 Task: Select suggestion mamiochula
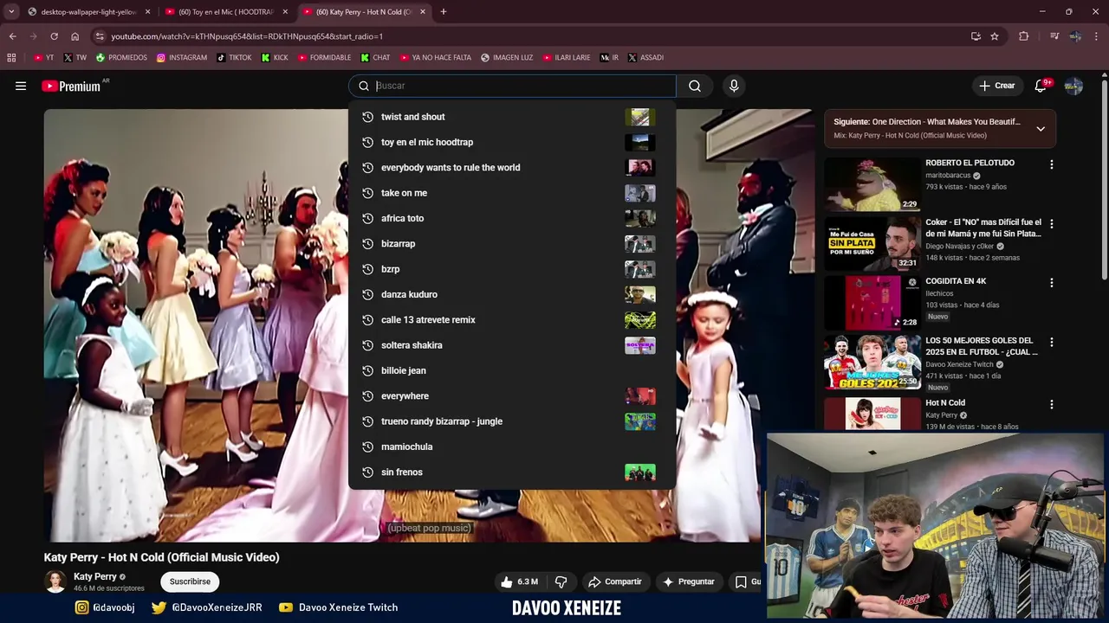(512, 446)
